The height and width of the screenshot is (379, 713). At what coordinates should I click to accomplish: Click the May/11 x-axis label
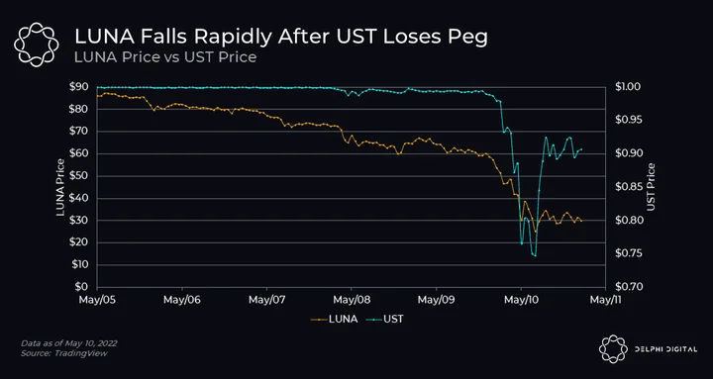[x=605, y=300]
